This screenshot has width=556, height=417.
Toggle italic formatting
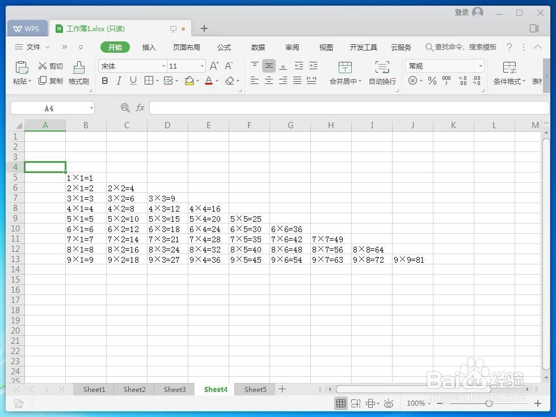click(x=119, y=81)
